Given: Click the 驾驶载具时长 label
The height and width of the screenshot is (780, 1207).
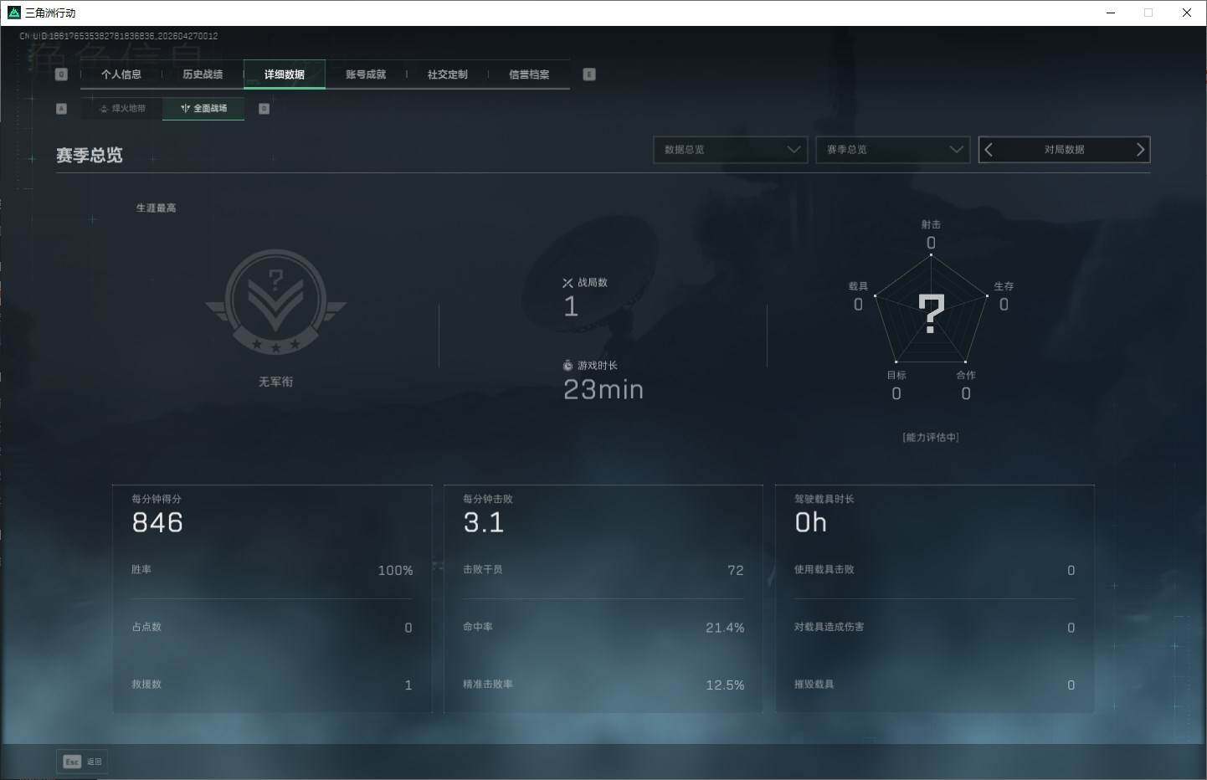Looking at the screenshot, I should [x=824, y=499].
